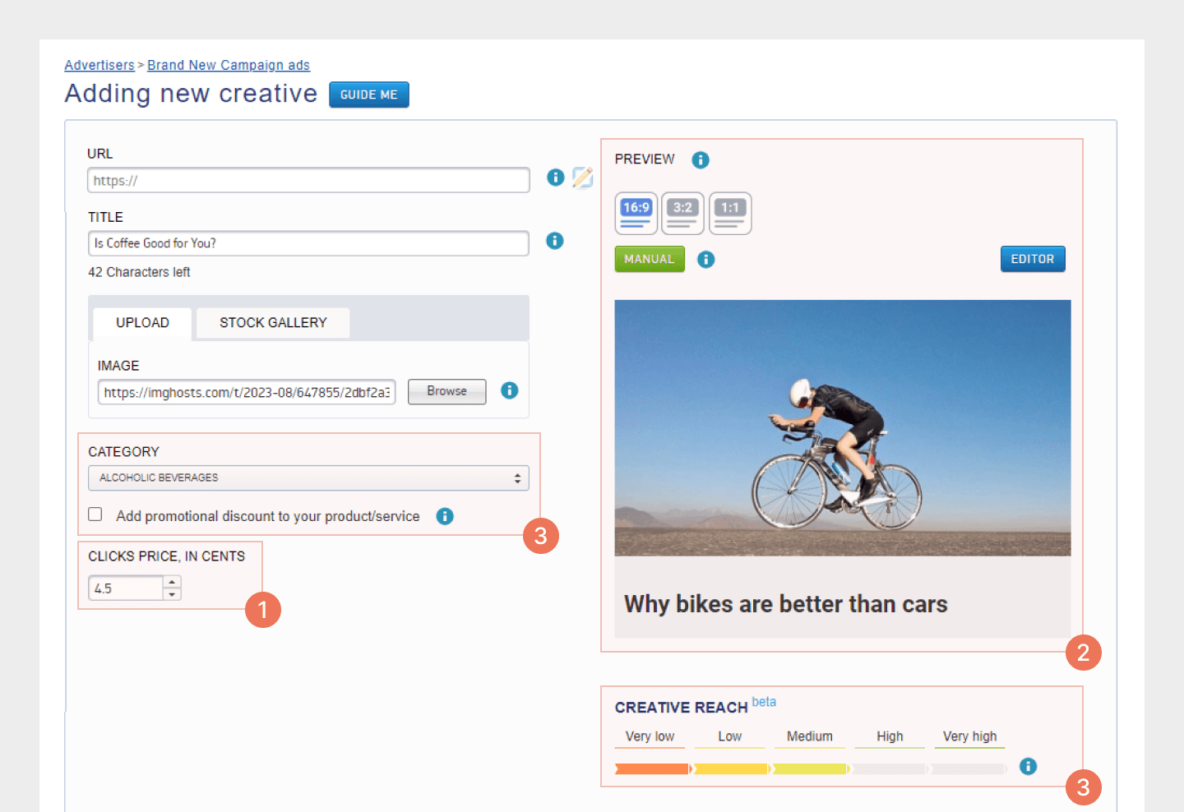Click info icon beside Browse button
This screenshot has width=1184, height=812.
pyautogui.click(x=510, y=390)
